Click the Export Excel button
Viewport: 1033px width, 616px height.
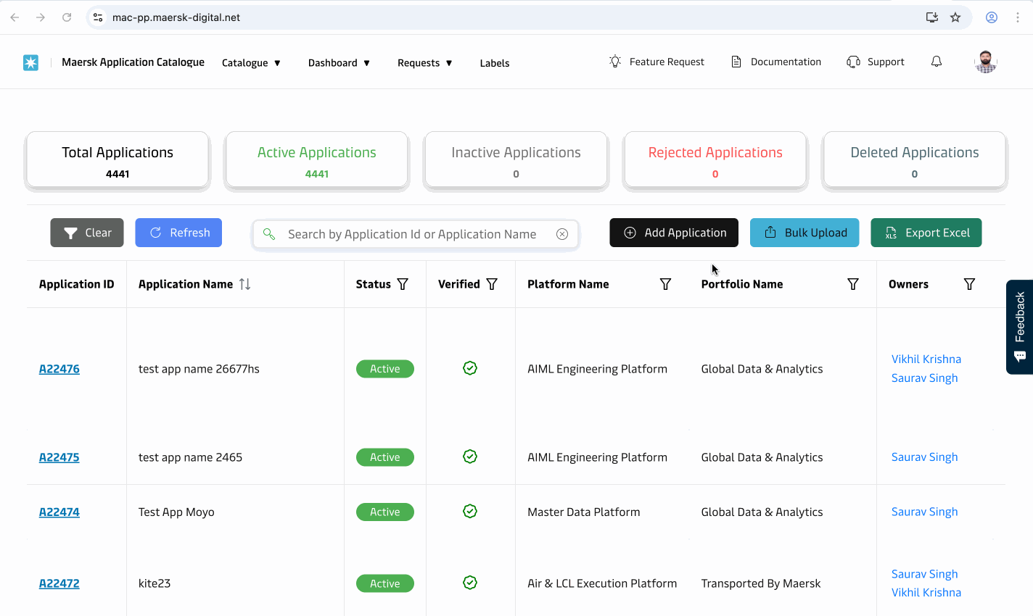coord(926,233)
